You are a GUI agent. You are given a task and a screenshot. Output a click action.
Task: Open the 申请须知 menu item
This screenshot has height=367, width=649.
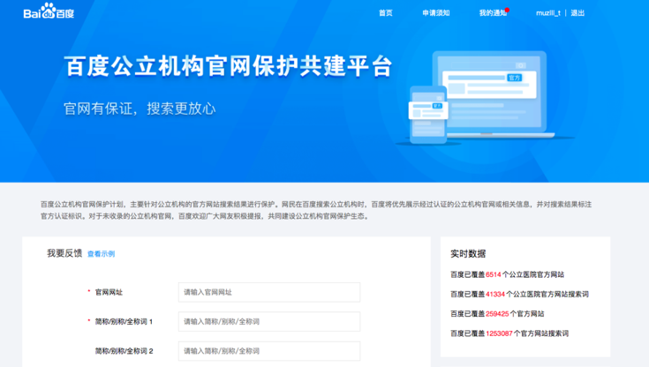pos(436,13)
